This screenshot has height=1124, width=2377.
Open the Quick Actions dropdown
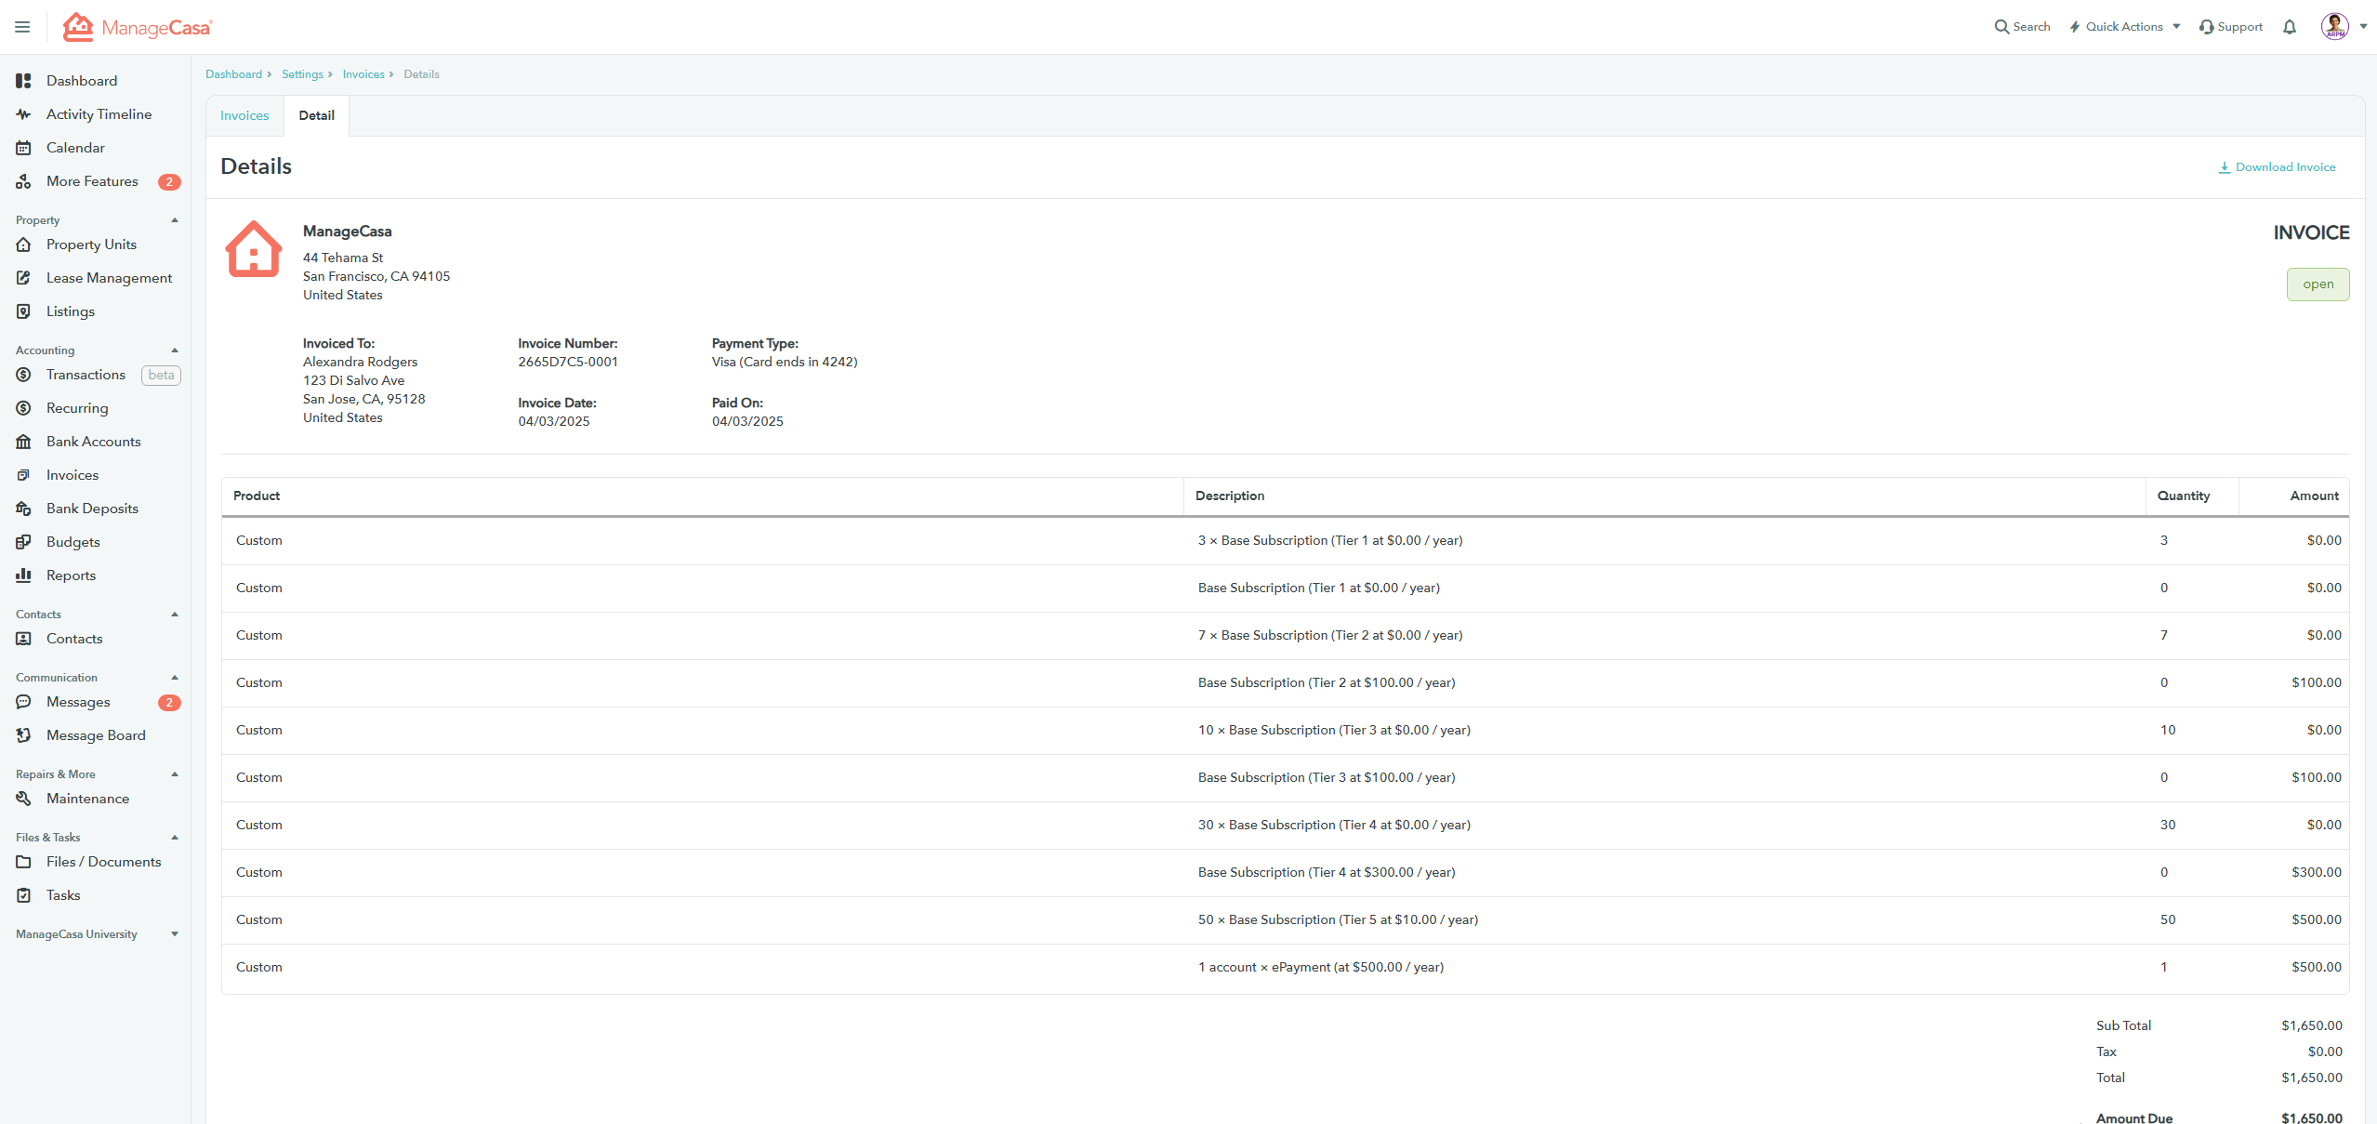[2125, 27]
